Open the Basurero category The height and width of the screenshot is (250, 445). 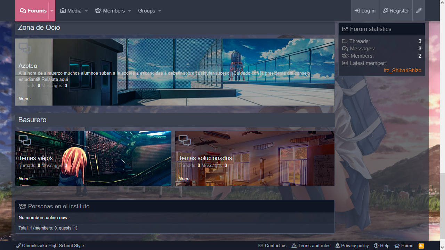click(x=32, y=120)
